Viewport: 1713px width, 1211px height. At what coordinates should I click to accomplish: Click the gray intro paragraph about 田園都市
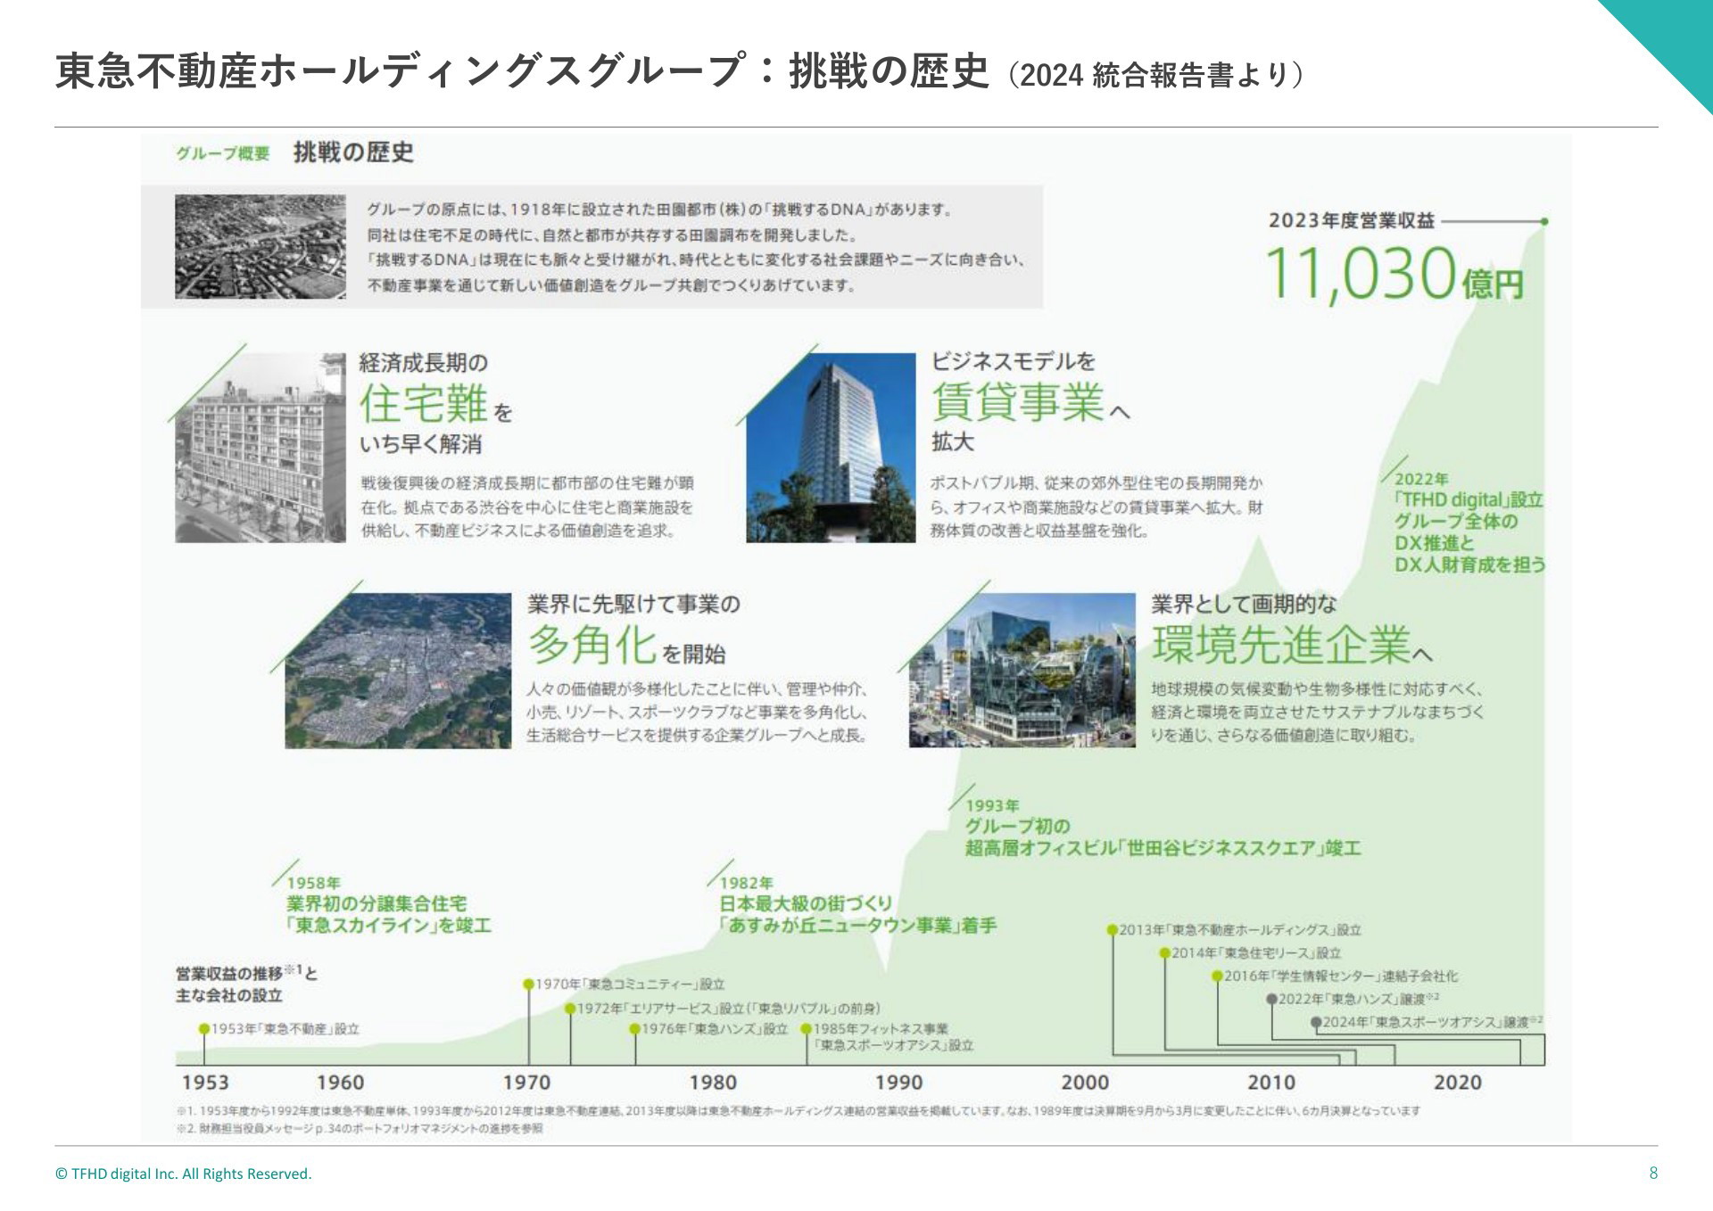click(x=696, y=248)
